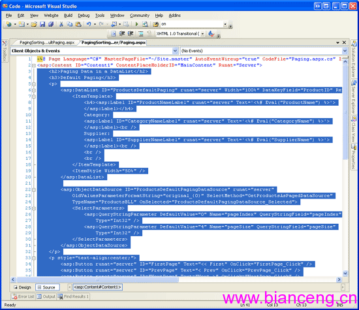This screenshot has height=310, width=359.
Task: Open the New Web Site button dropdown arrow
Action: click(x=15, y=24)
